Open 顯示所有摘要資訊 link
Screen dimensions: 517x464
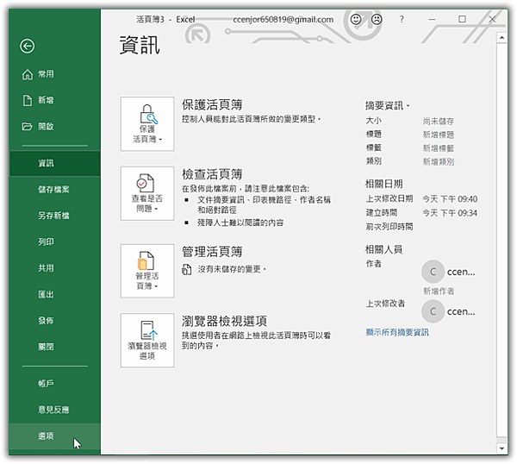point(397,332)
